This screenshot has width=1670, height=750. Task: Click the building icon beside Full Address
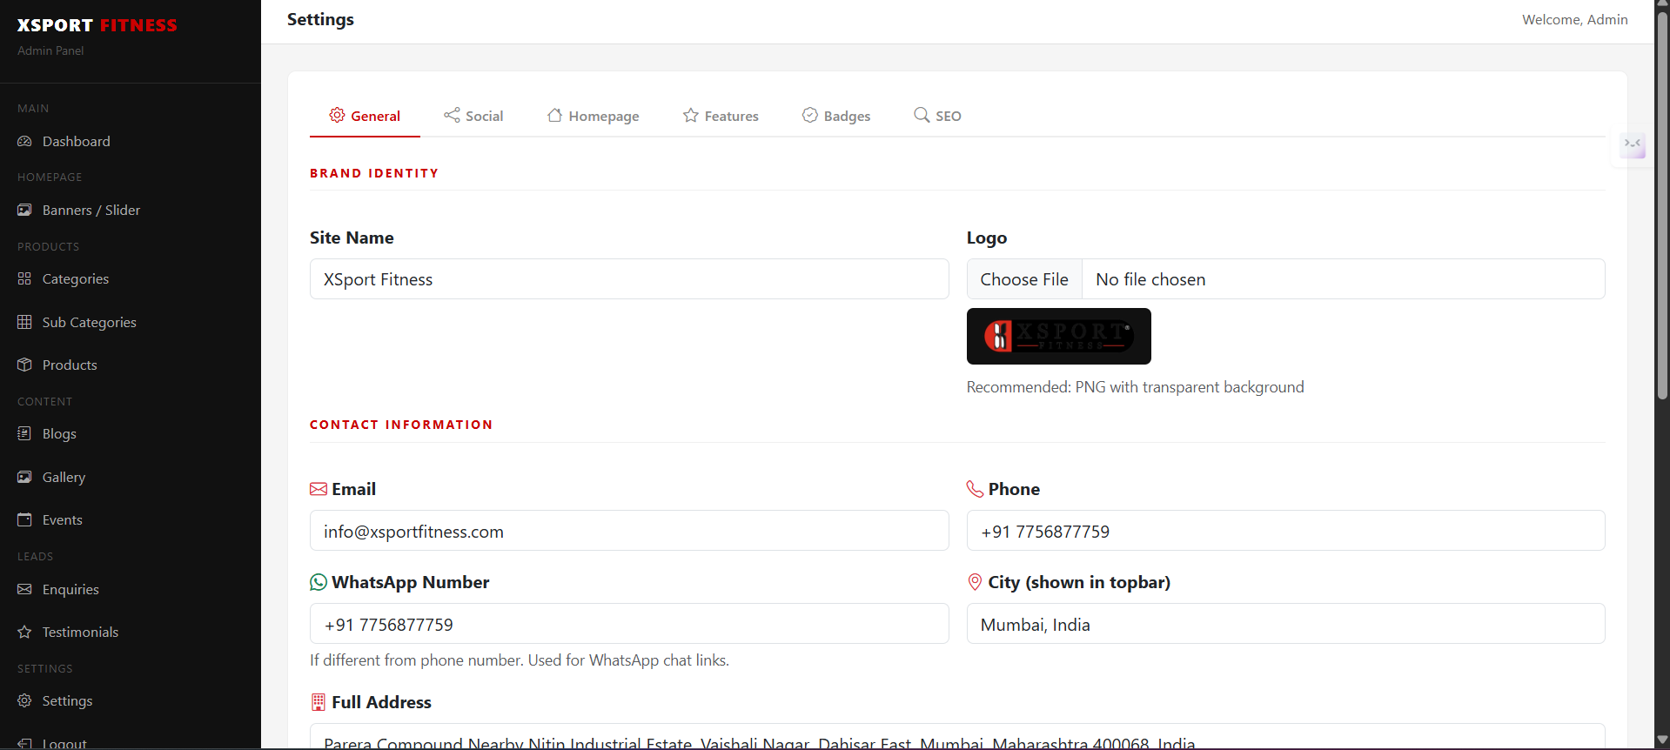click(x=319, y=702)
